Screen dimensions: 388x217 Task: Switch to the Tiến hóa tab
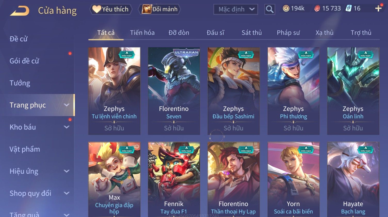coord(142,33)
